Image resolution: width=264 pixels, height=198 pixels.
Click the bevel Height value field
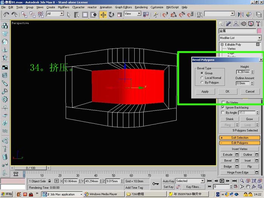[x=243, y=72]
